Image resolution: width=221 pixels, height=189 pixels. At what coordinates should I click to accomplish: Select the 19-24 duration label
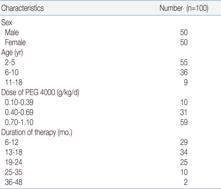[x=13, y=163]
